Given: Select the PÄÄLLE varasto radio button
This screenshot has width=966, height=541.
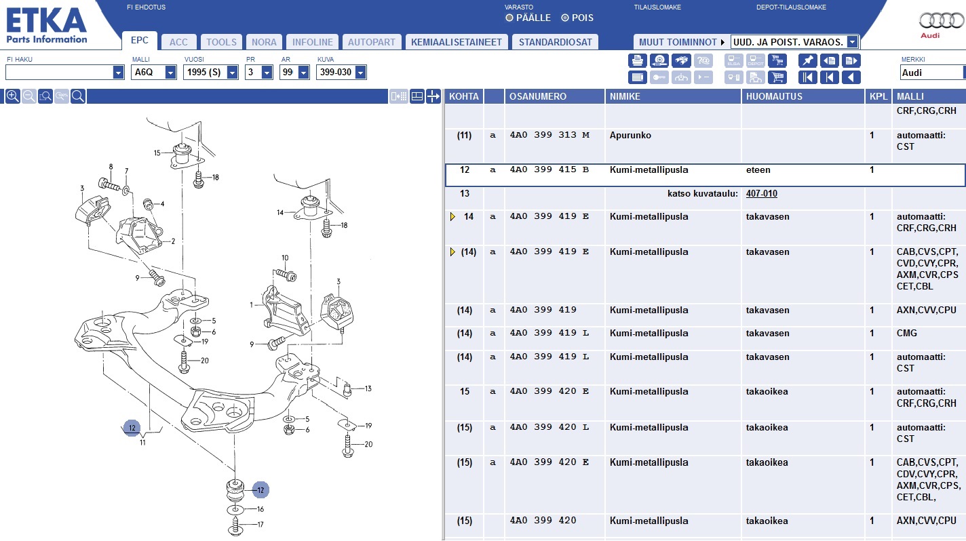Looking at the screenshot, I should coord(509,18).
